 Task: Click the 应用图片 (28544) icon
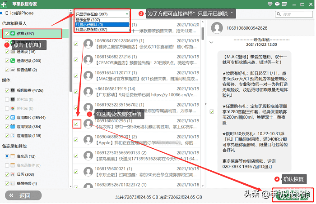[x=13, y=118]
